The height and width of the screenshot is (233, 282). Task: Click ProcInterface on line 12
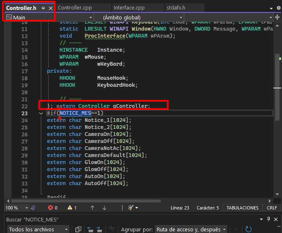coord(105,36)
